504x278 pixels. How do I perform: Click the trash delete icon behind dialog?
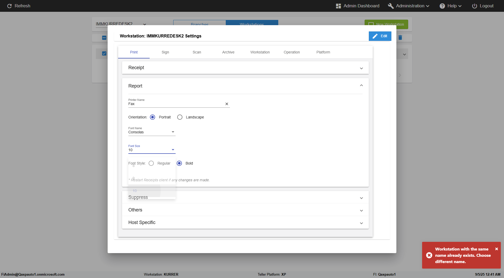click(400, 37)
